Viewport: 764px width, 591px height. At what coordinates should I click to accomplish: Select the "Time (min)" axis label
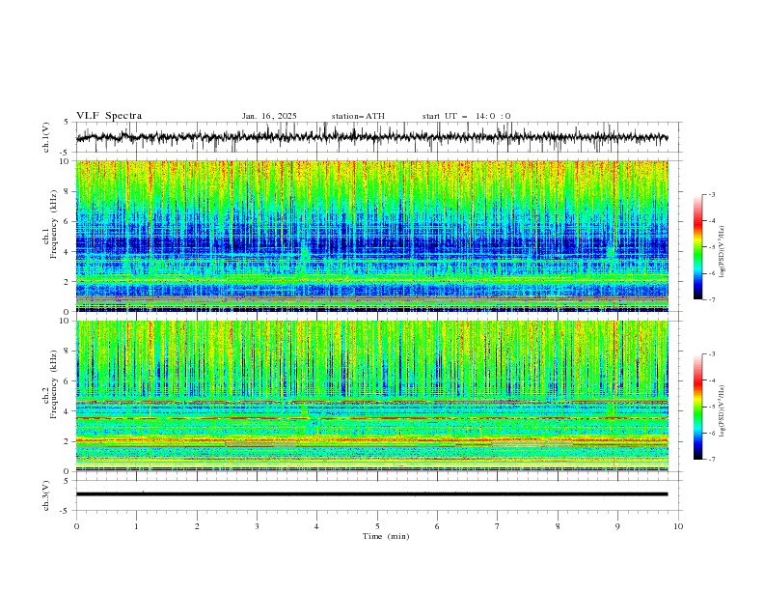tap(386, 536)
